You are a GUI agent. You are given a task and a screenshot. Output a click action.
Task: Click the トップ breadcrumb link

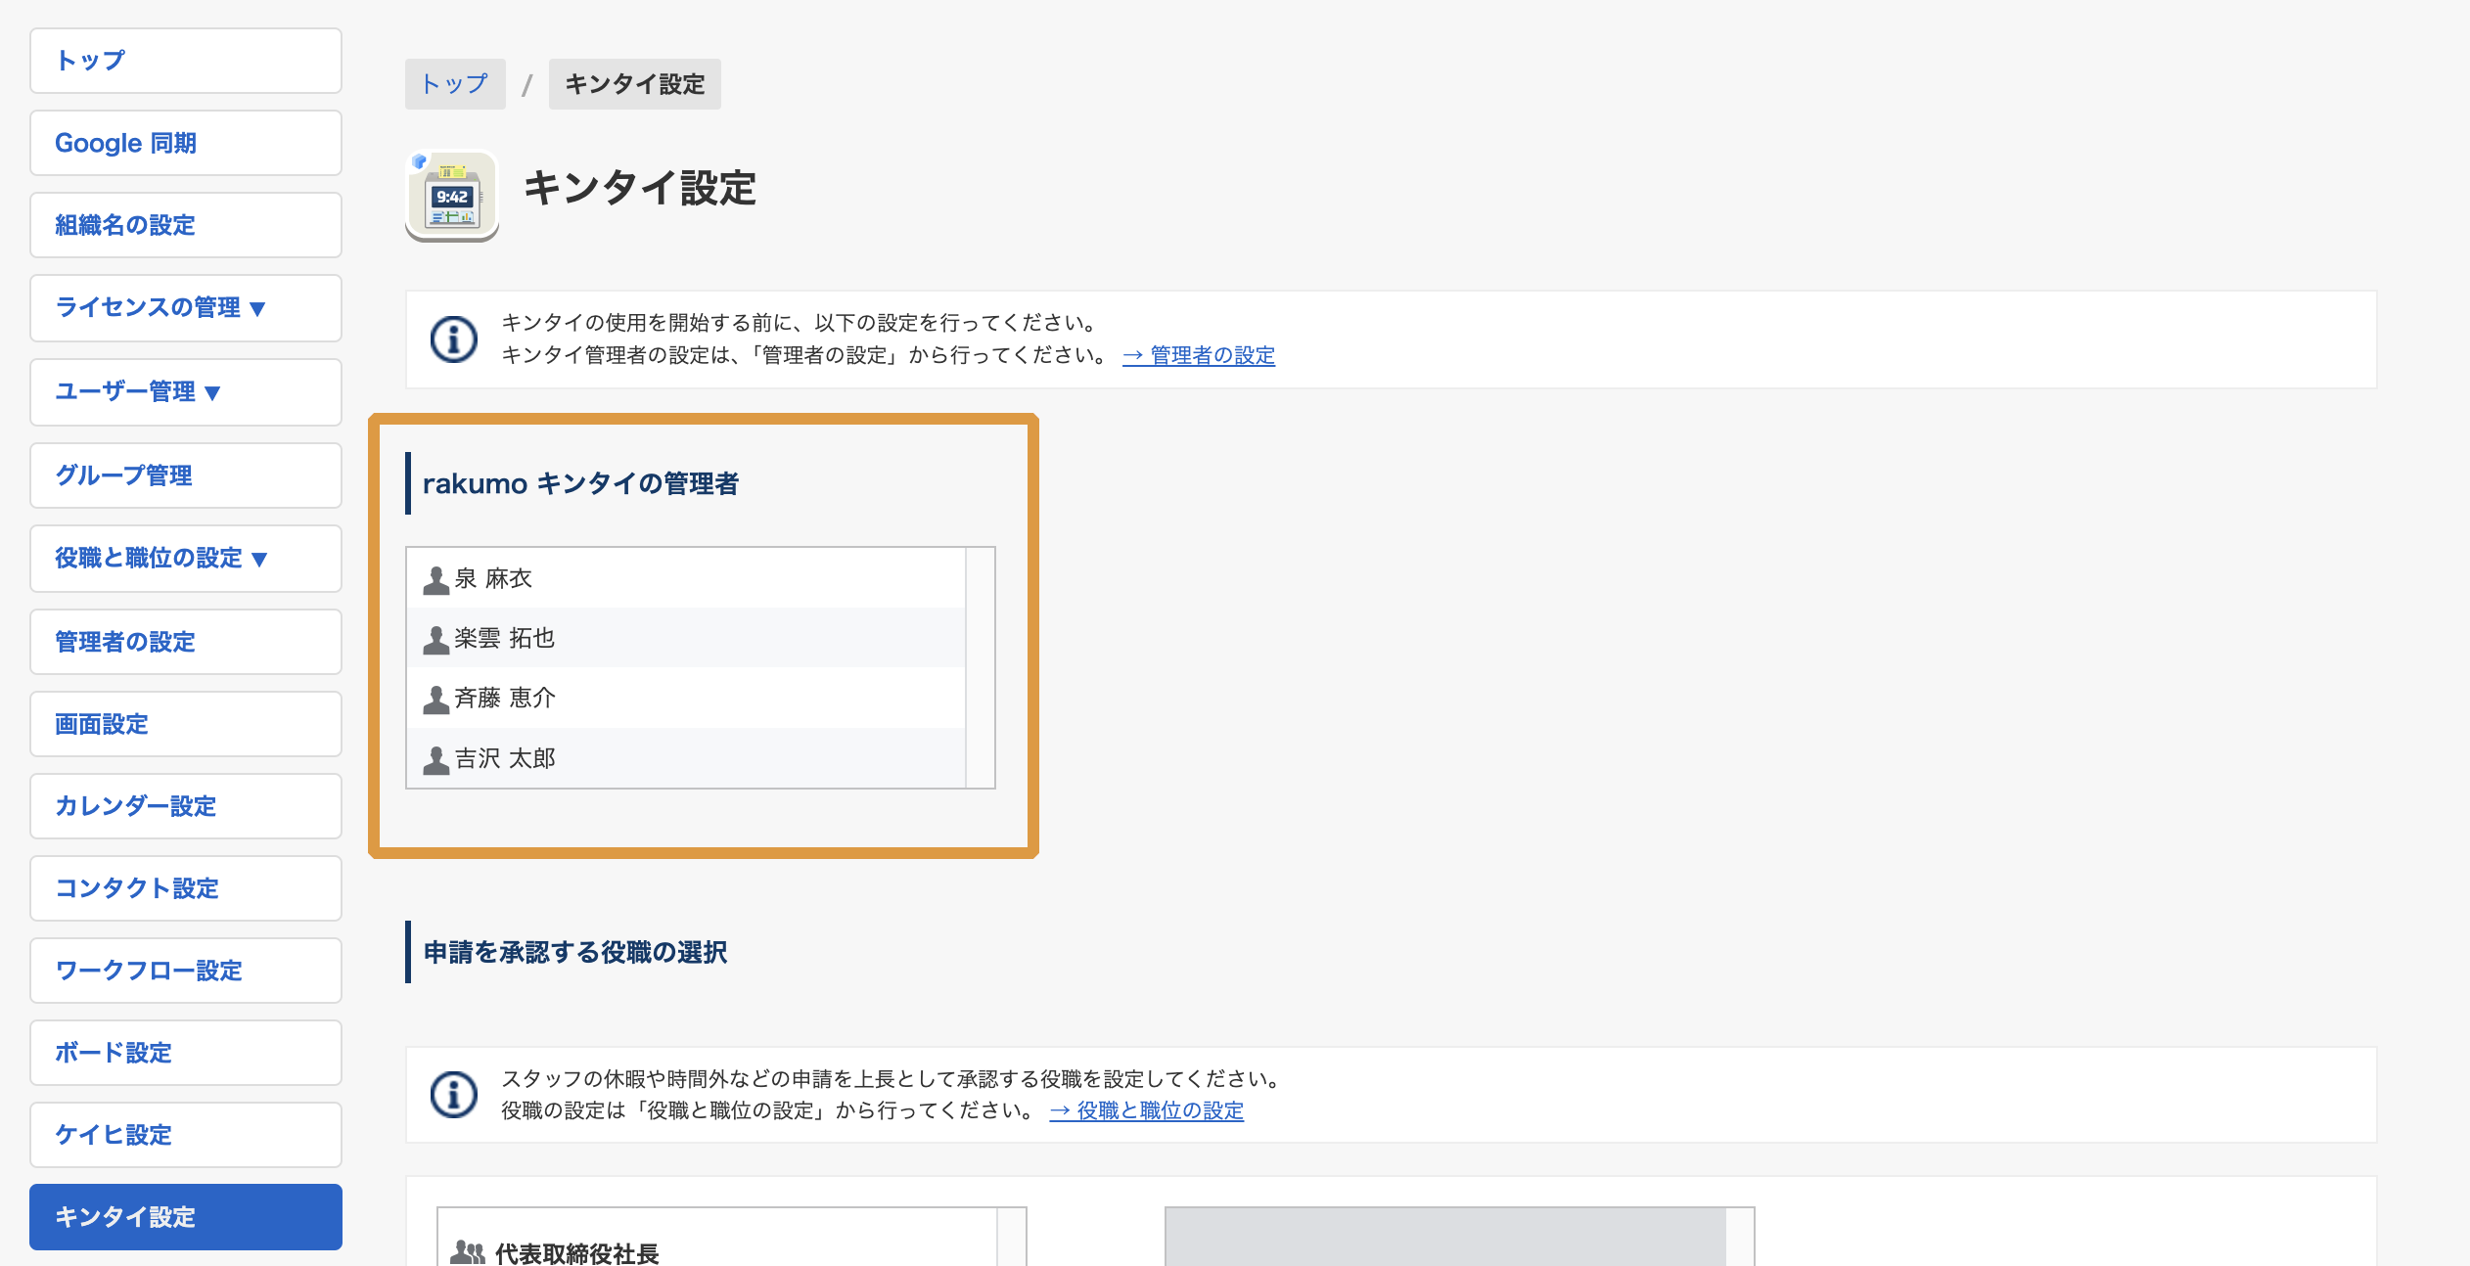[x=455, y=84]
